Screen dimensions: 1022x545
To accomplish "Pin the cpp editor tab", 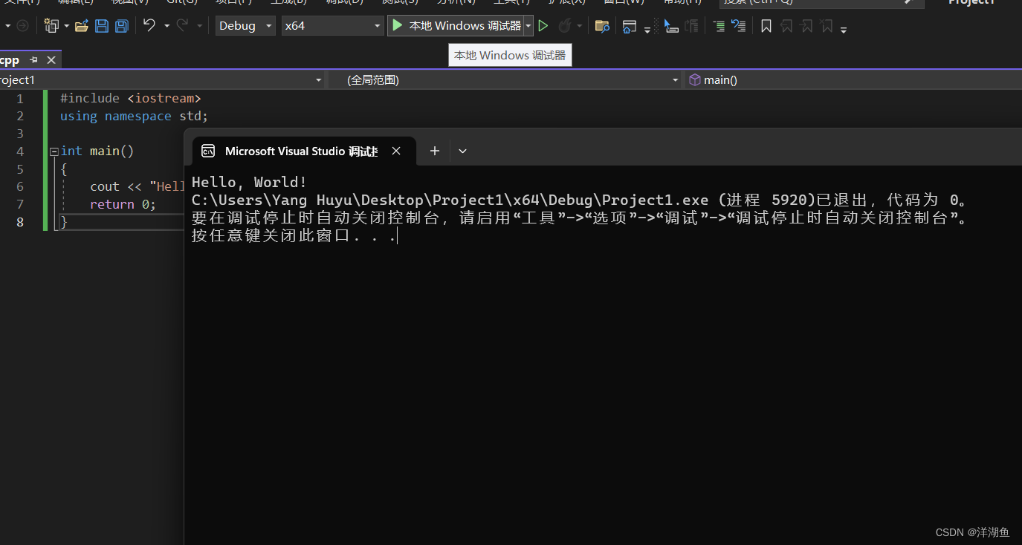I will [x=33, y=59].
